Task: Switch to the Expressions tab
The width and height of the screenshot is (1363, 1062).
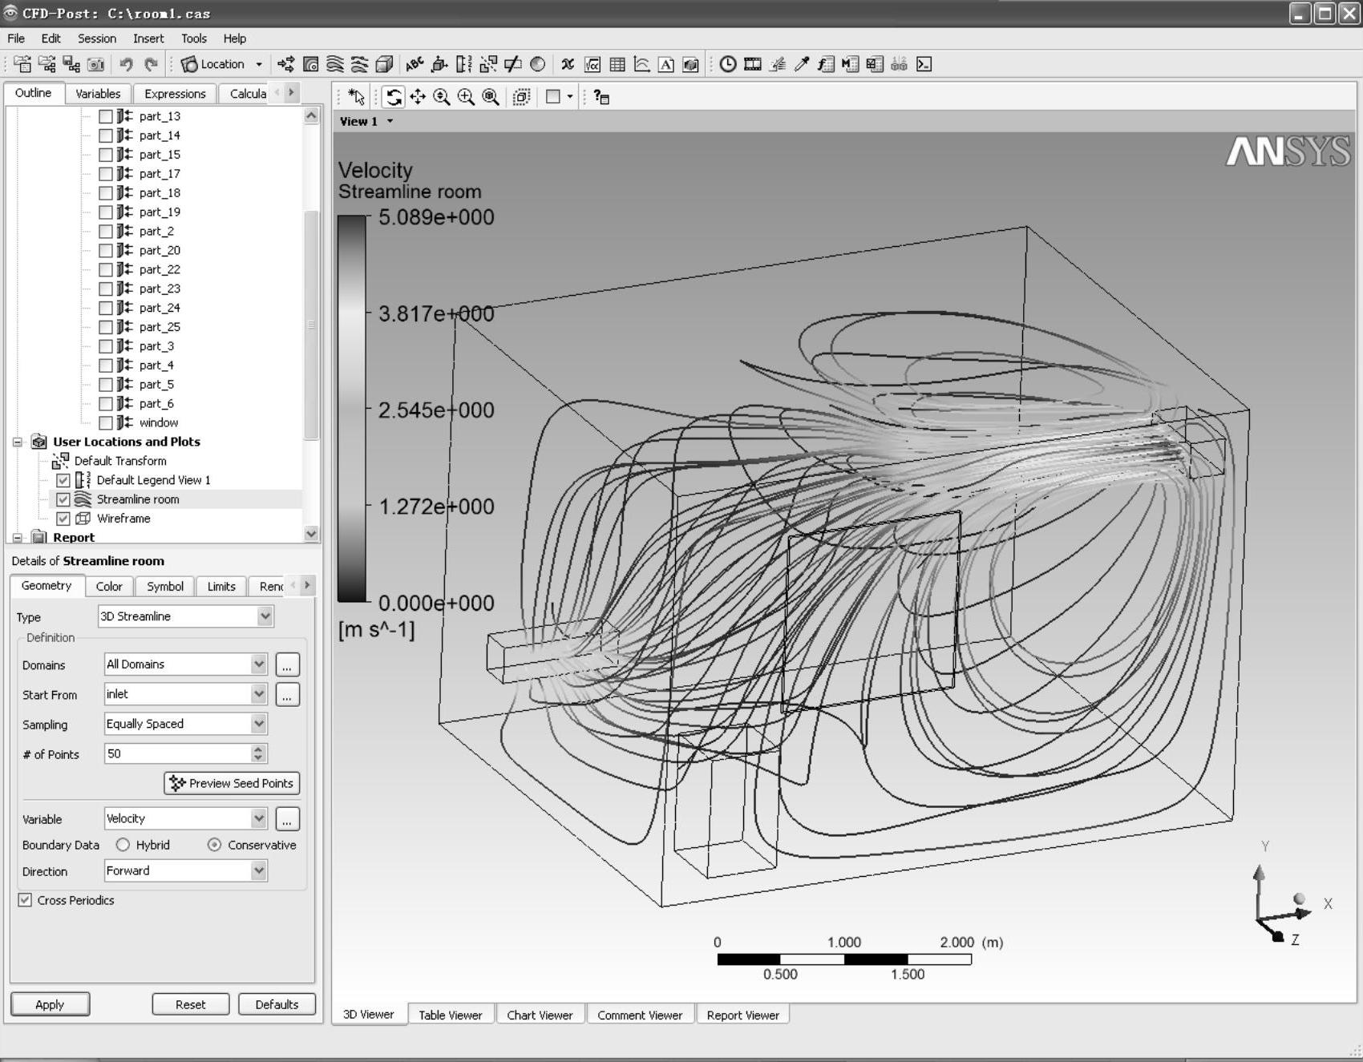Action: (175, 94)
